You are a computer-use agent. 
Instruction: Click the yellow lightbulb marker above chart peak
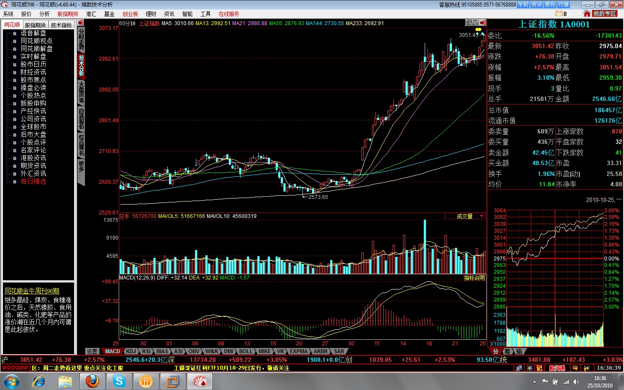click(x=478, y=29)
